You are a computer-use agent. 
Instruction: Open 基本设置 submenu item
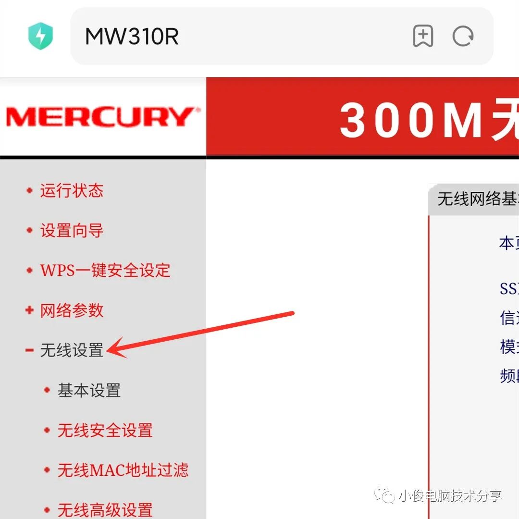[x=89, y=390]
